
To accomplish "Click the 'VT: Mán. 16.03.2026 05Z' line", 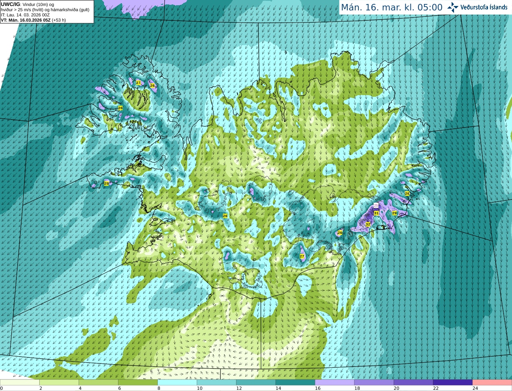I will 26,20.
